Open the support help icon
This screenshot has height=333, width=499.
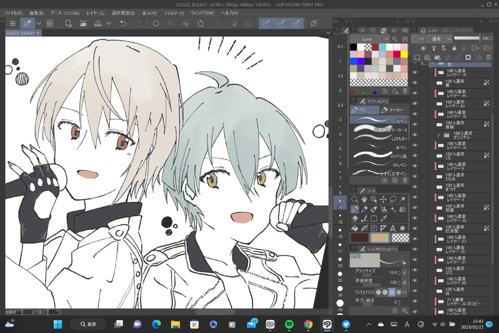click(314, 23)
